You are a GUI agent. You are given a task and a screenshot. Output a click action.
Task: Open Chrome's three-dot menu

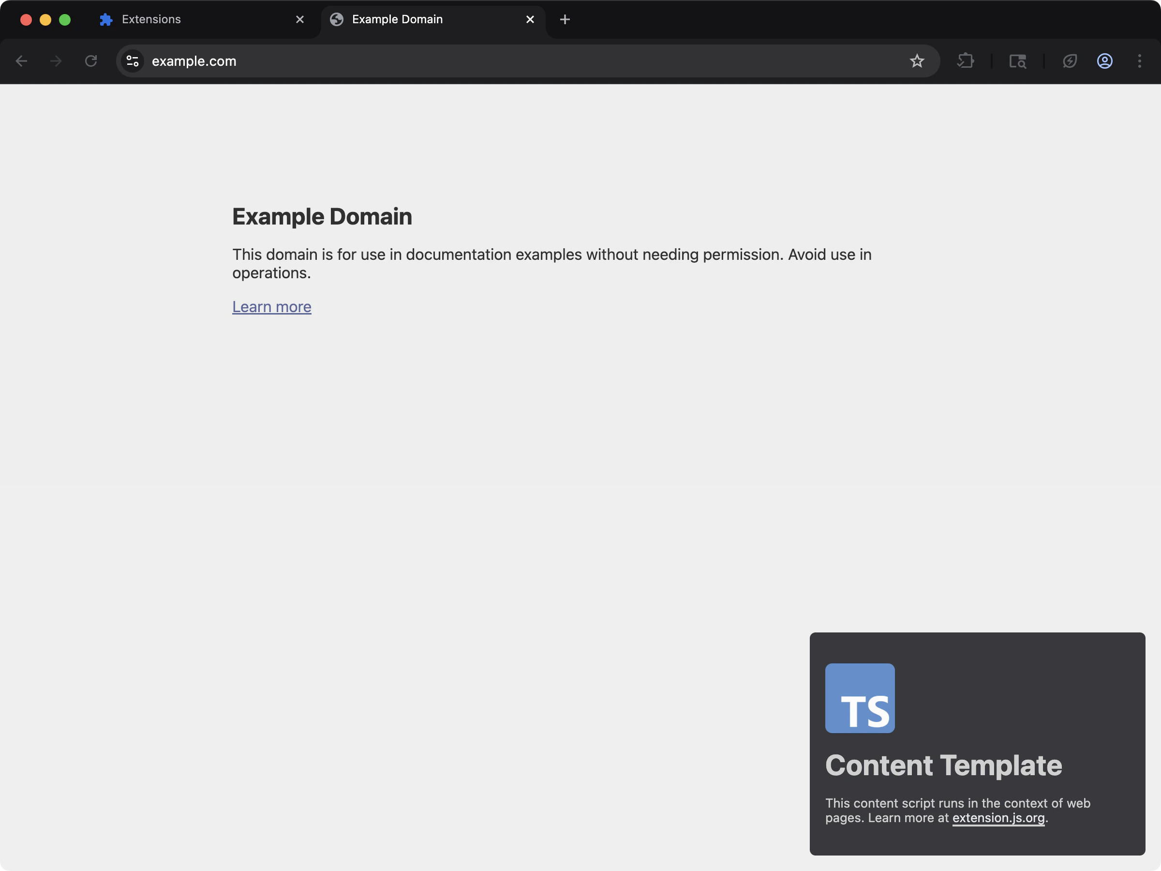coord(1140,61)
